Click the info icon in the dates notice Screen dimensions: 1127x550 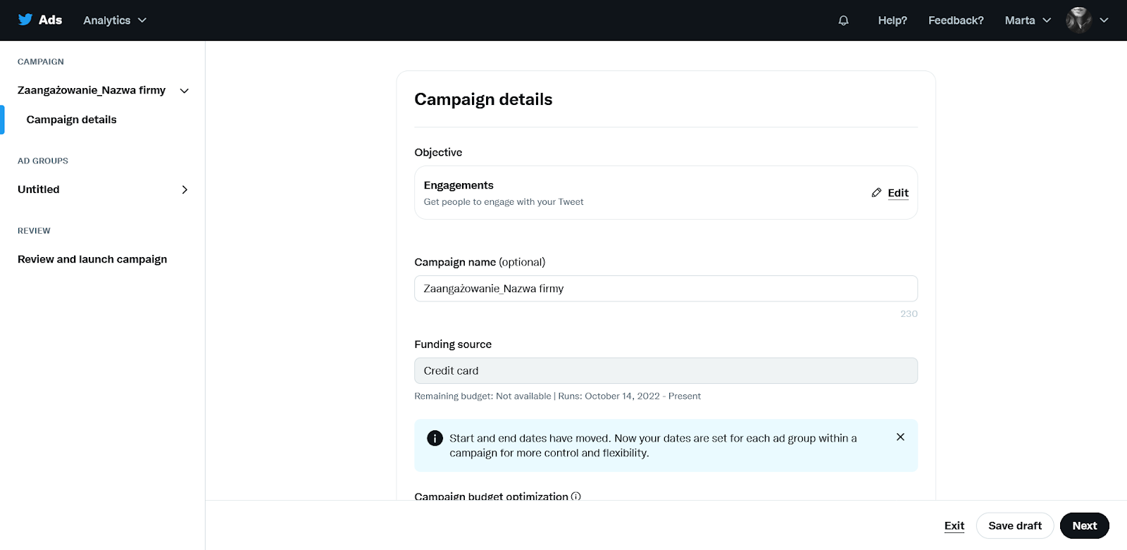(x=435, y=438)
